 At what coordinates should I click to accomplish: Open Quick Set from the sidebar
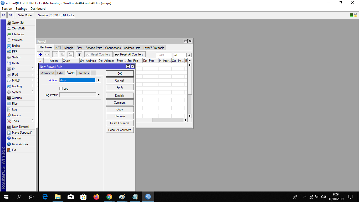click(x=21, y=23)
